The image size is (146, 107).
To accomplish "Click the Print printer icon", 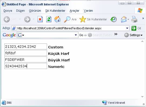I will point(134,19).
